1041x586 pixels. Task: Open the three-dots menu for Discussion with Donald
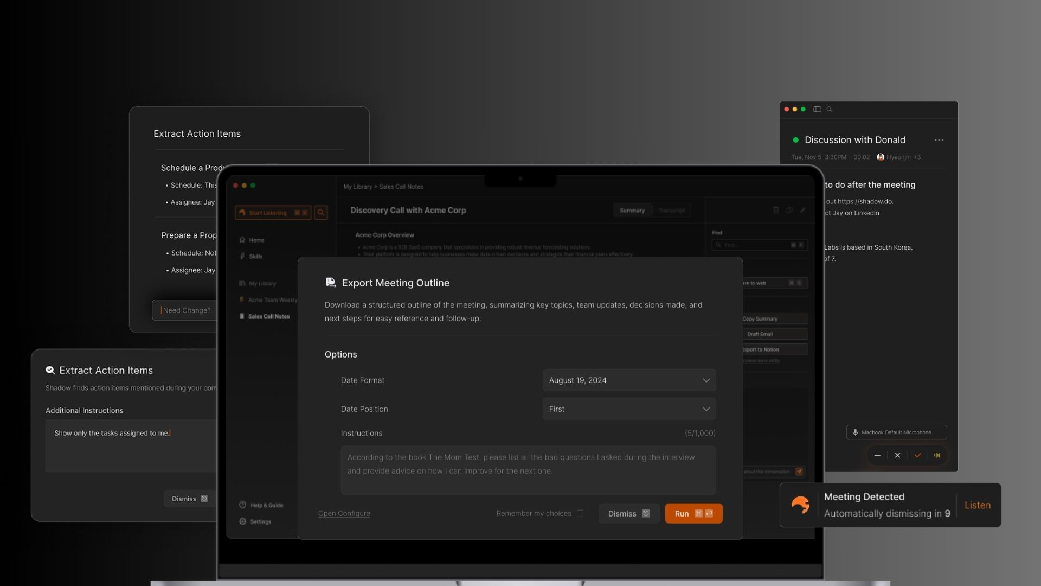tap(939, 140)
